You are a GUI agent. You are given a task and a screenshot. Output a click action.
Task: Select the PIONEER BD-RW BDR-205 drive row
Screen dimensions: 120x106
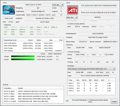33,101
